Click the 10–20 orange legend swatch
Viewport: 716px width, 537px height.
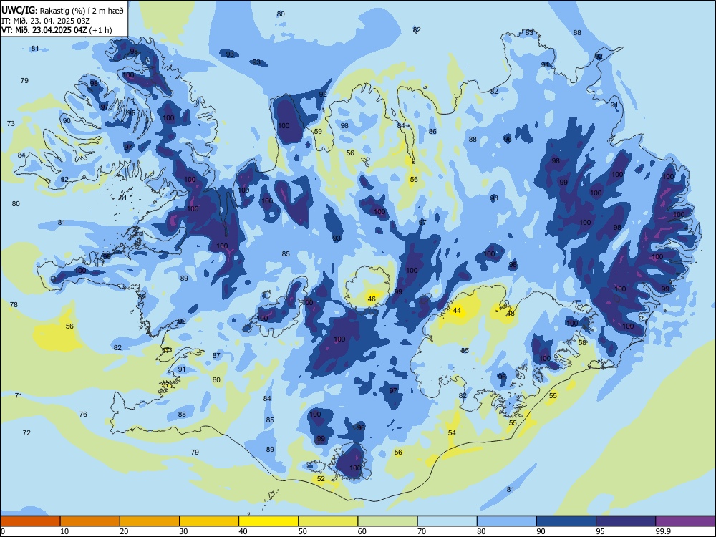[90, 521]
